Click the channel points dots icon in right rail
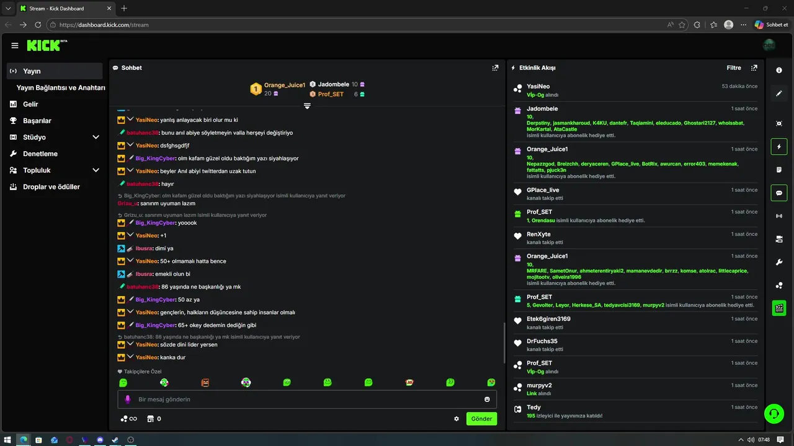The image size is (794, 446). (x=779, y=285)
